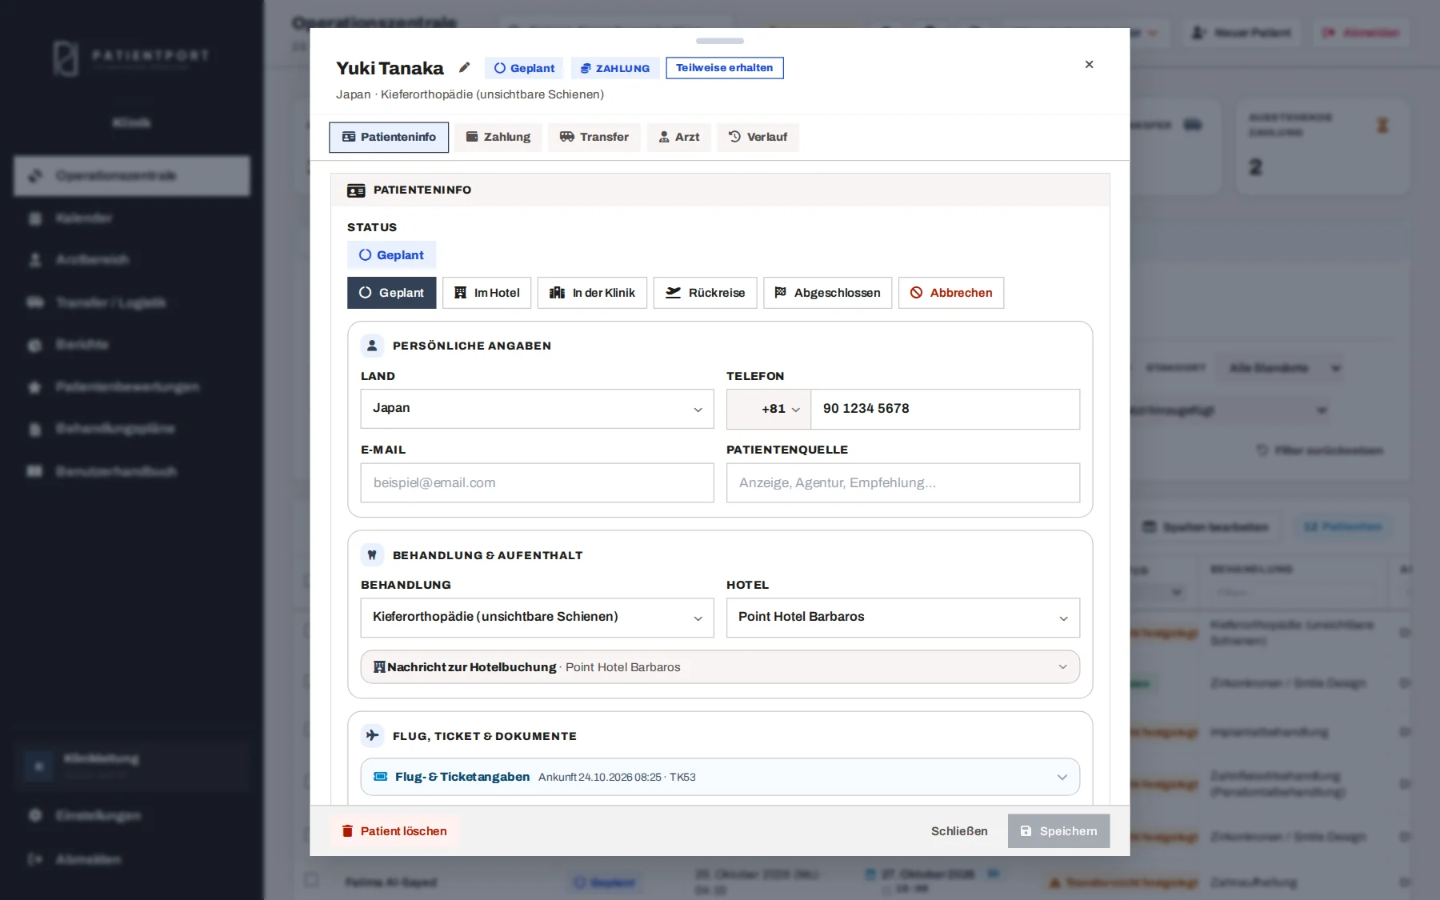Switch to the Transfer tab
This screenshot has height=900, width=1440.
tap(594, 137)
